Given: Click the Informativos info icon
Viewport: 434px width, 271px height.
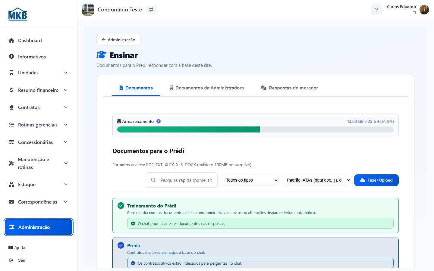Looking at the screenshot, I should tap(11, 56).
